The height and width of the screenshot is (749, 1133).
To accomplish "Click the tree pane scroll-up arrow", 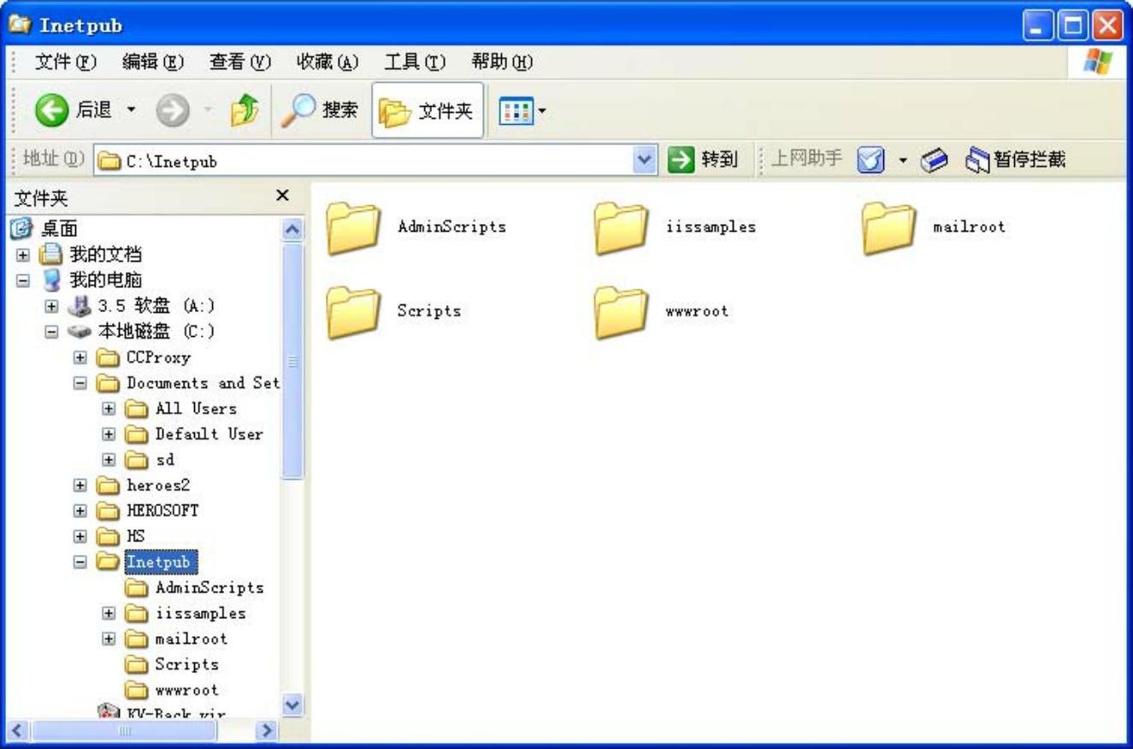I will 292,230.
